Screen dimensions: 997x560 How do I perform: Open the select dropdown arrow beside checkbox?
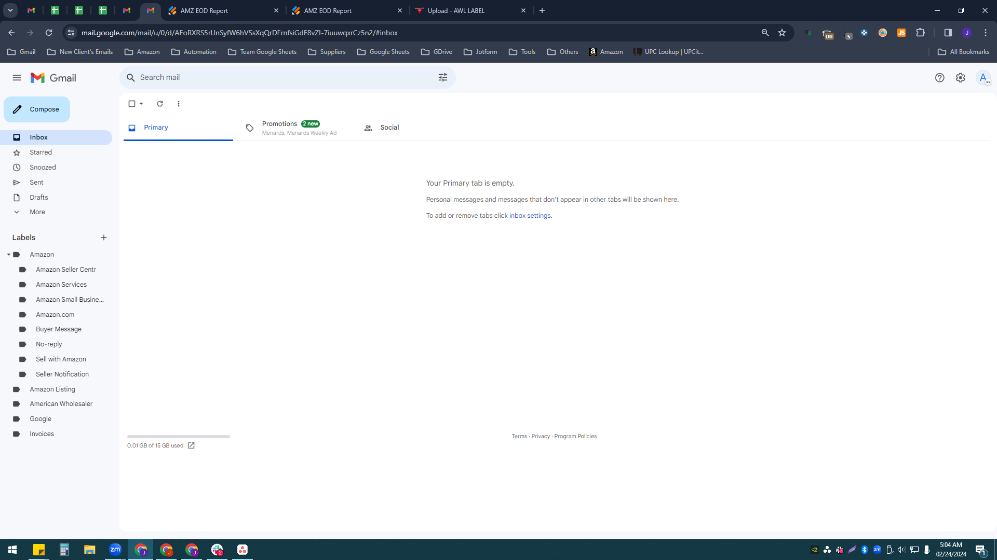(141, 104)
